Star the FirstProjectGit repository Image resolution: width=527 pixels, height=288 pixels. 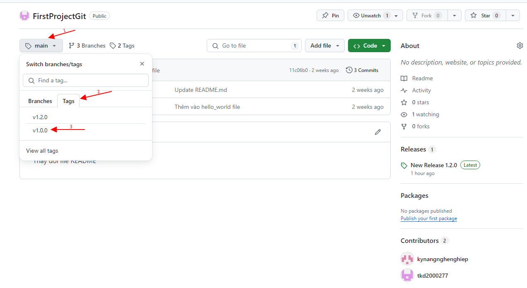click(481, 16)
